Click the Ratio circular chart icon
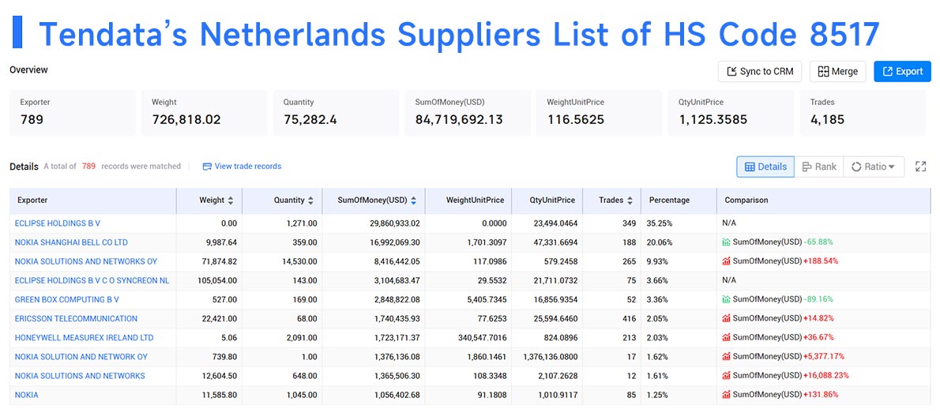This screenshot has height=413, width=940. (856, 167)
